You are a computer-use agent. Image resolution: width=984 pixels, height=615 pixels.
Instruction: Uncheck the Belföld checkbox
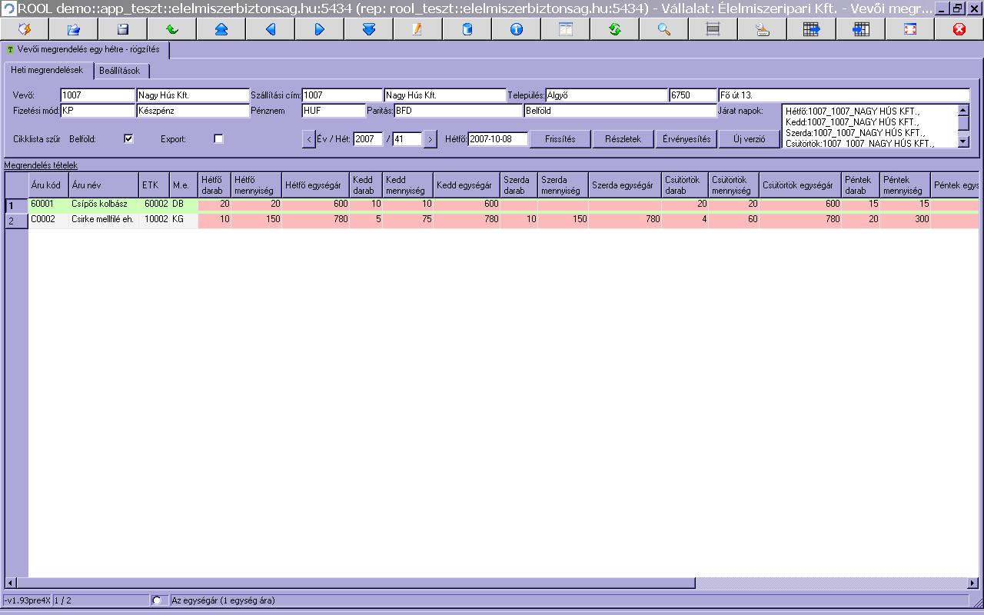128,139
